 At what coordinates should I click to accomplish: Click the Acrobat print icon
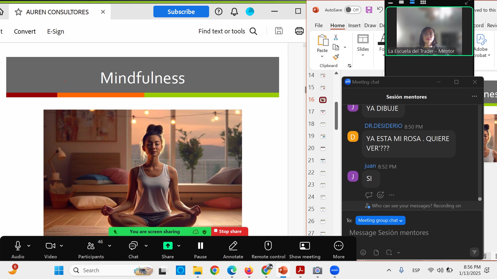(x=299, y=31)
